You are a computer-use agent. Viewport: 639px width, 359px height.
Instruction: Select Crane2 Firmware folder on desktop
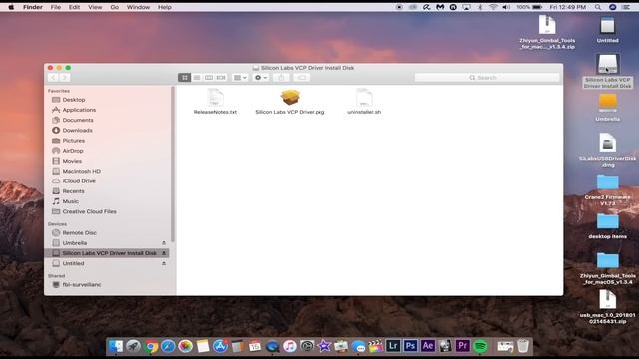point(607,189)
